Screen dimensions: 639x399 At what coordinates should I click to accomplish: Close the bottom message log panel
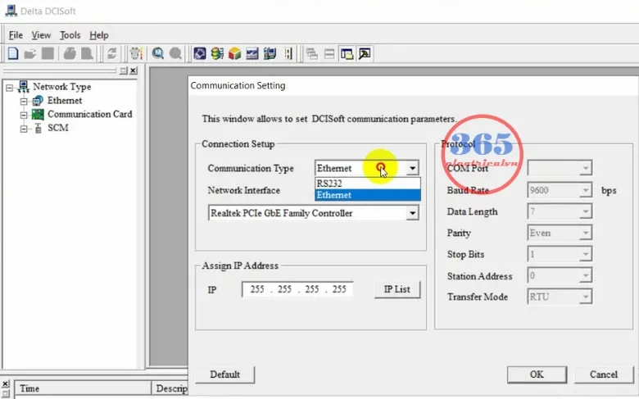5,384
